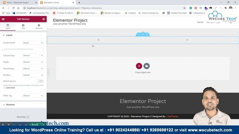Click the Home navigation menu item
Viewport: 239px width, 134px height.
tap(200, 22)
